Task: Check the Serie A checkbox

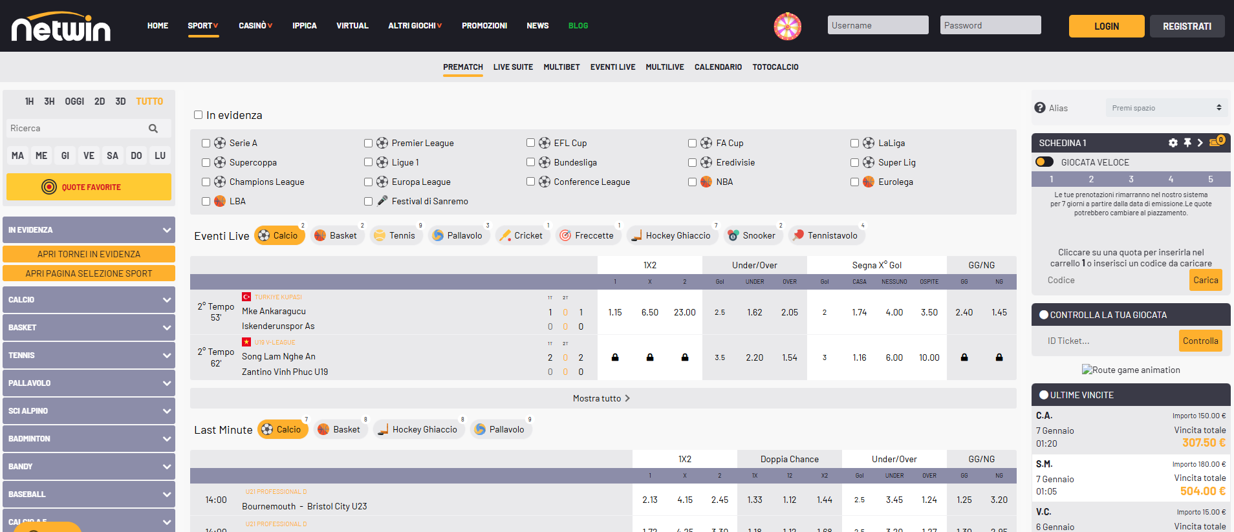Action: pos(206,144)
